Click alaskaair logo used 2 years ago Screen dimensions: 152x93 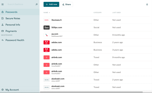click(x=46, y=80)
